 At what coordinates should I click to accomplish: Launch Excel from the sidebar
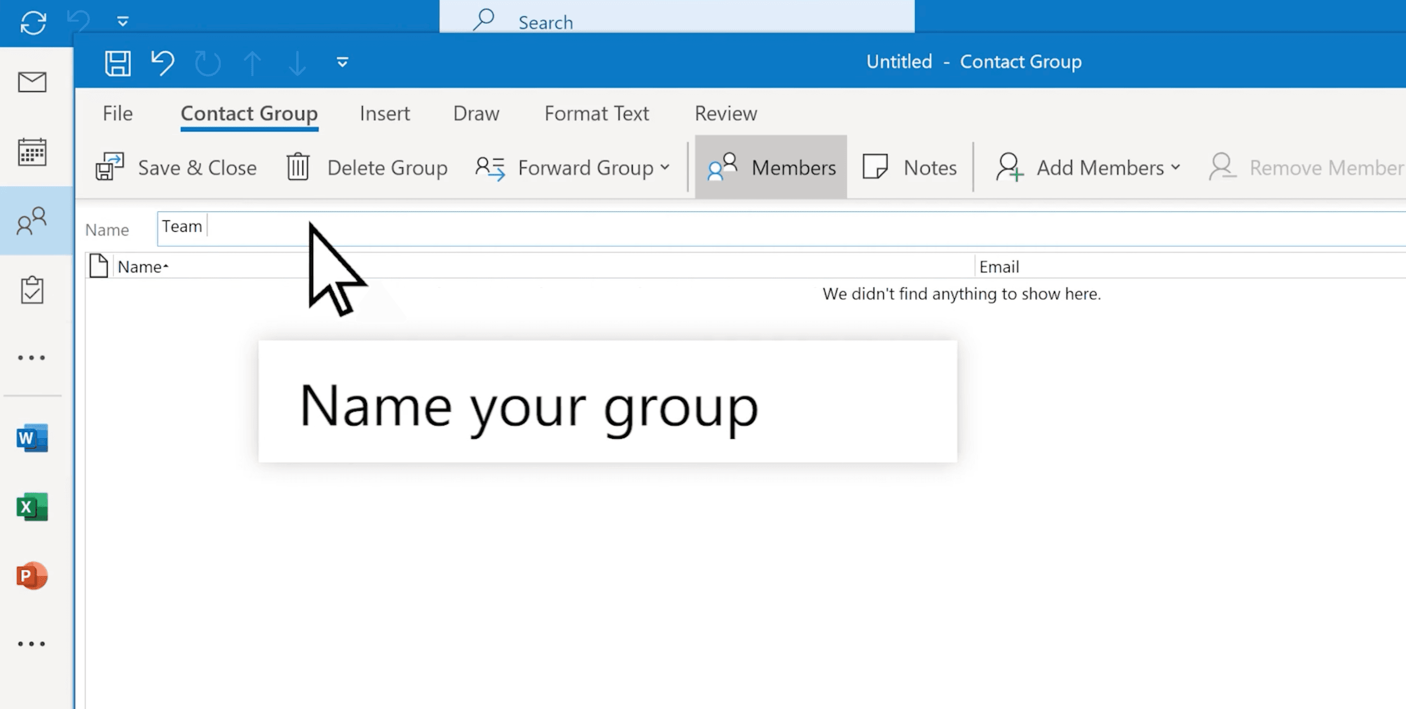(32, 507)
